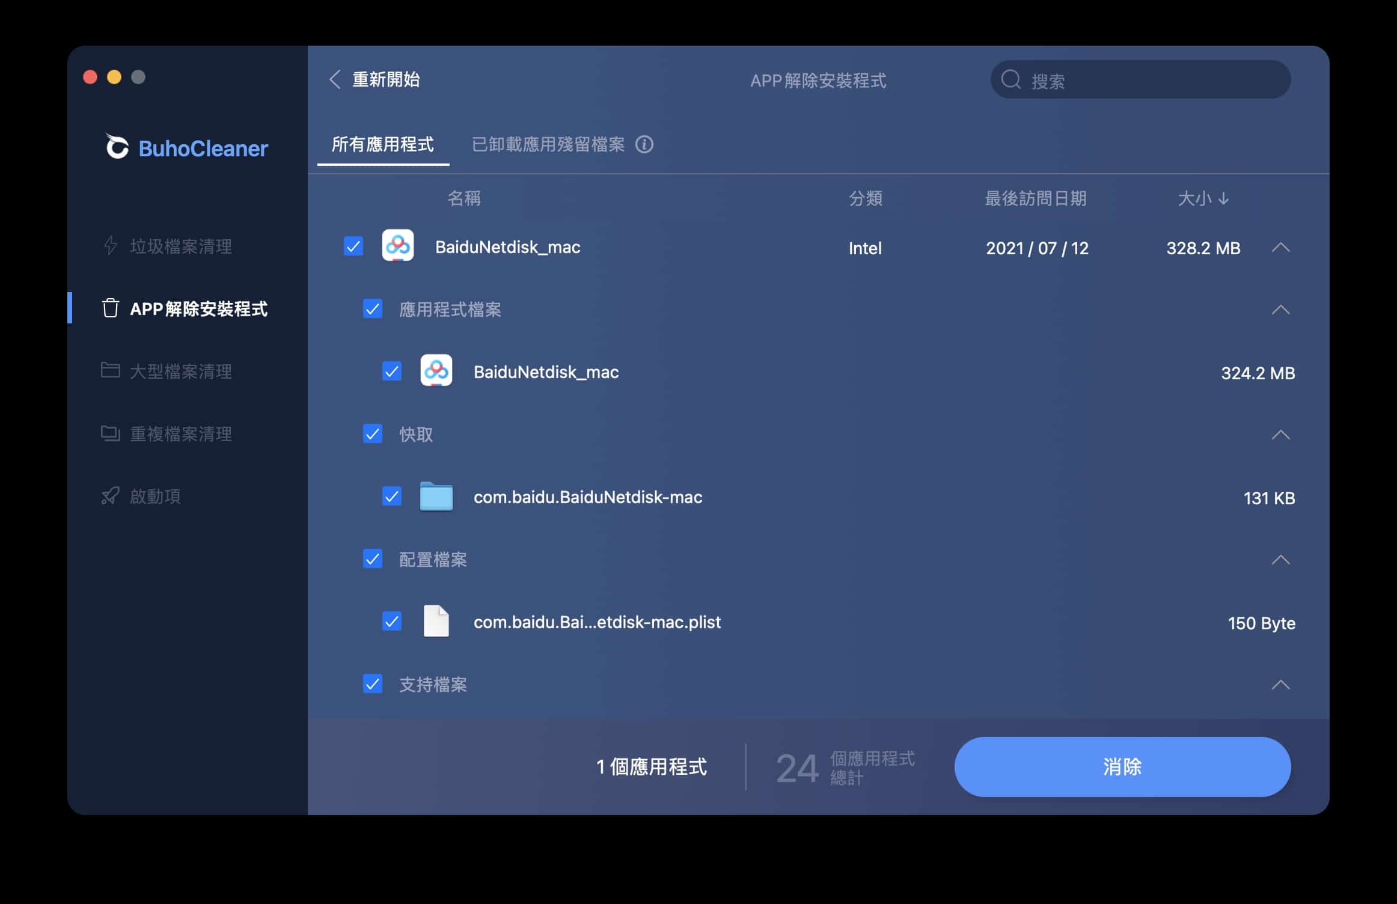Click the BaiduNetdisk icon in the 324.2 MB row

click(x=436, y=371)
